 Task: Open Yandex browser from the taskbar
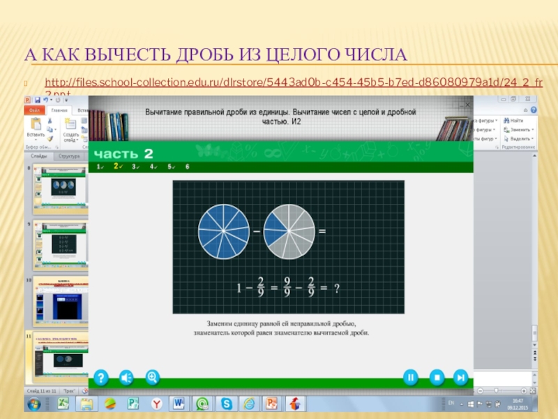pos(156,404)
